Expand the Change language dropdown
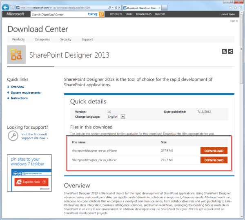 tap(123, 117)
